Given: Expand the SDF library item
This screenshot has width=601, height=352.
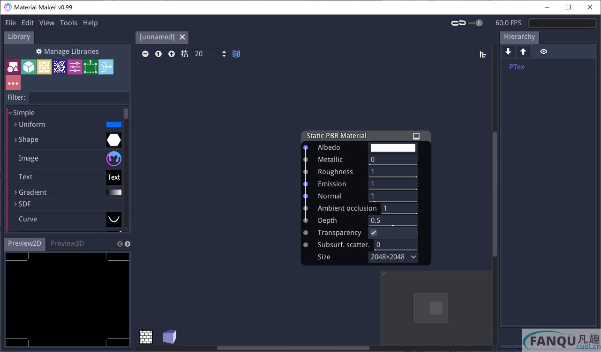Looking at the screenshot, I should (16, 204).
